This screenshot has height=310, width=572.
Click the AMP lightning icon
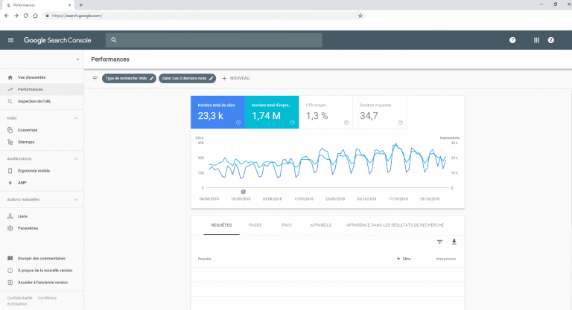(x=10, y=182)
